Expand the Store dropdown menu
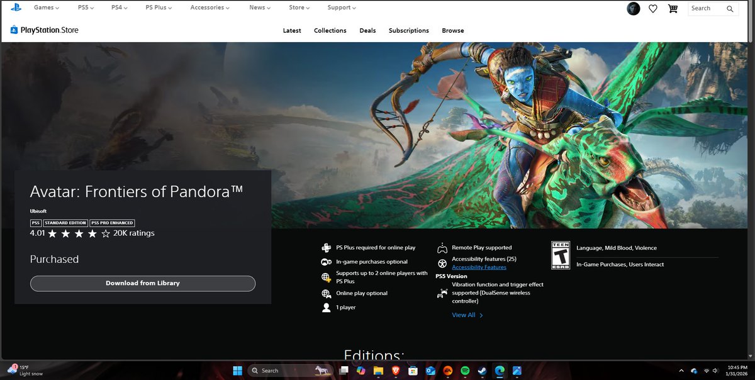The height and width of the screenshot is (380, 755). 299,8
